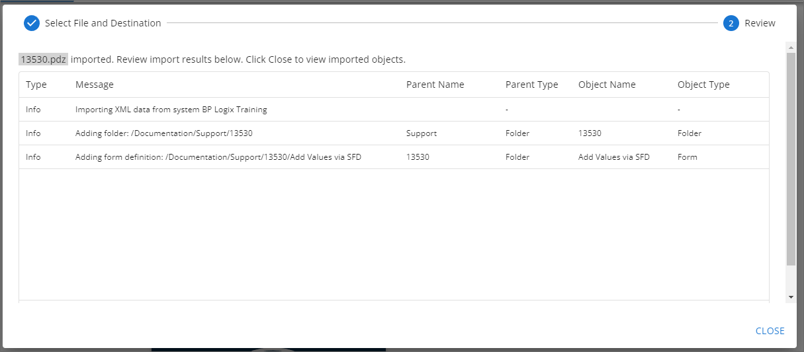Image resolution: width=804 pixels, height=352 pixels.
Task: Click the scrollbar up arrow
Action: tap(791, 48)
